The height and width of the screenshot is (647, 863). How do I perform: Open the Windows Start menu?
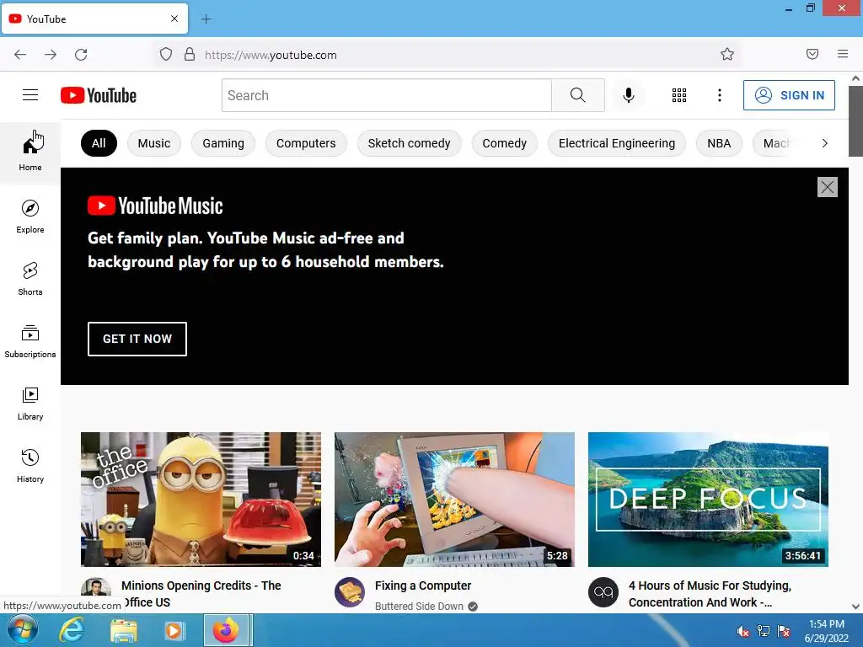coord(22,630)
